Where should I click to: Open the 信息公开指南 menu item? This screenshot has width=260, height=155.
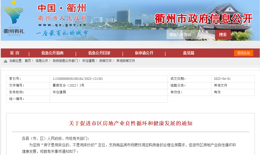52,53
